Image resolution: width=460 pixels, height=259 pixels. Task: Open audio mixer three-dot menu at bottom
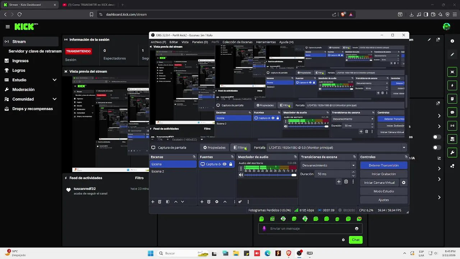point(248,202)
